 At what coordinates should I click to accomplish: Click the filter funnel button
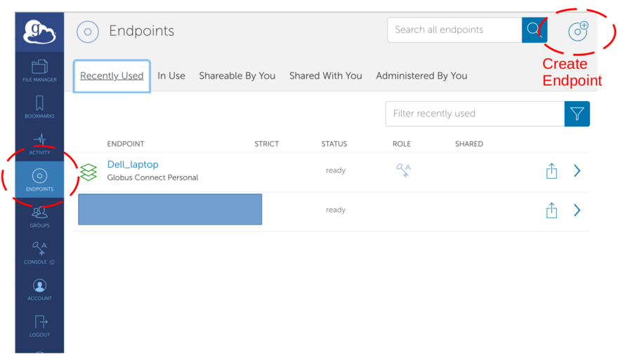coord(577,114)
